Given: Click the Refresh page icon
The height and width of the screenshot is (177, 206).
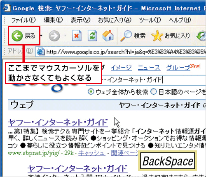Looking at the screenshot, I should 92,36.
